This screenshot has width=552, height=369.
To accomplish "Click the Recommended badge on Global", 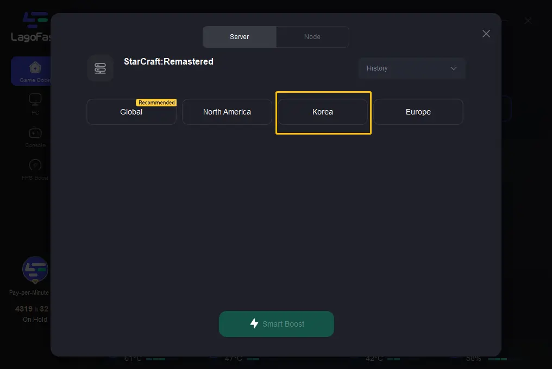I will [x=156, y=103].
